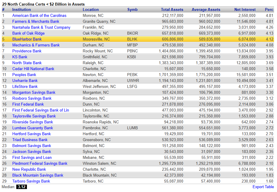Open Piedmont Federal Savings Bank link
This screenshot has width=277, height=192.
coord(40,163)
